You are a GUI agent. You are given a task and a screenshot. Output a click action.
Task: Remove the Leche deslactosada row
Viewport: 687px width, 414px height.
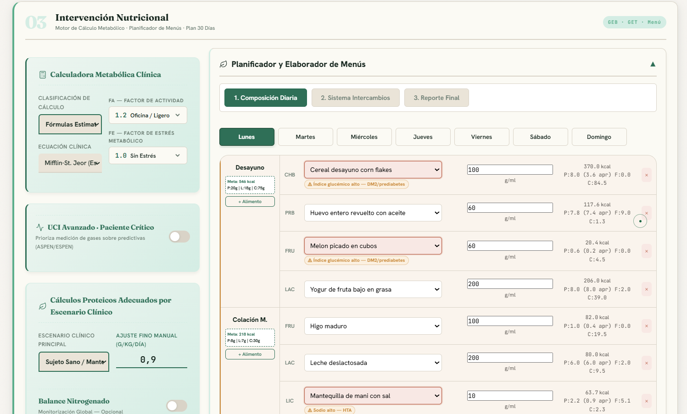pos(647,363)
